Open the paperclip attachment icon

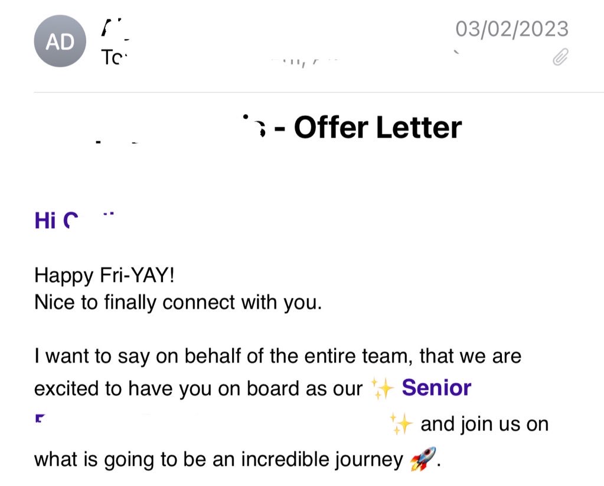560,57
